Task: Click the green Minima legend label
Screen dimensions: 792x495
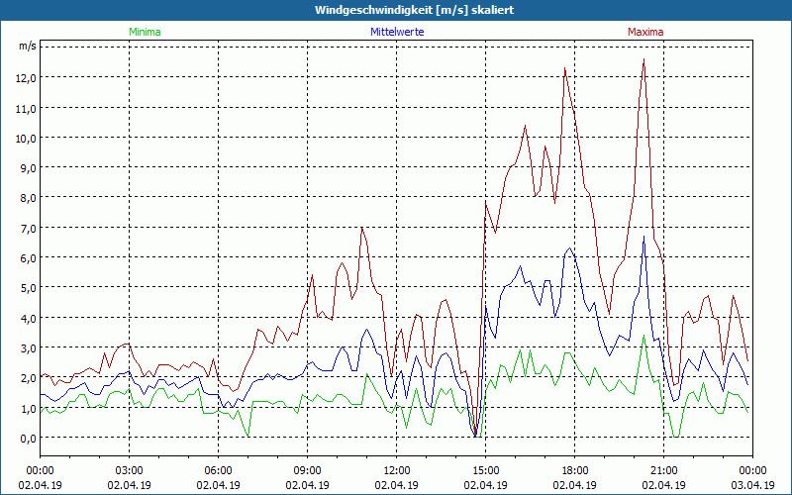Action: (x=145, y=32)
